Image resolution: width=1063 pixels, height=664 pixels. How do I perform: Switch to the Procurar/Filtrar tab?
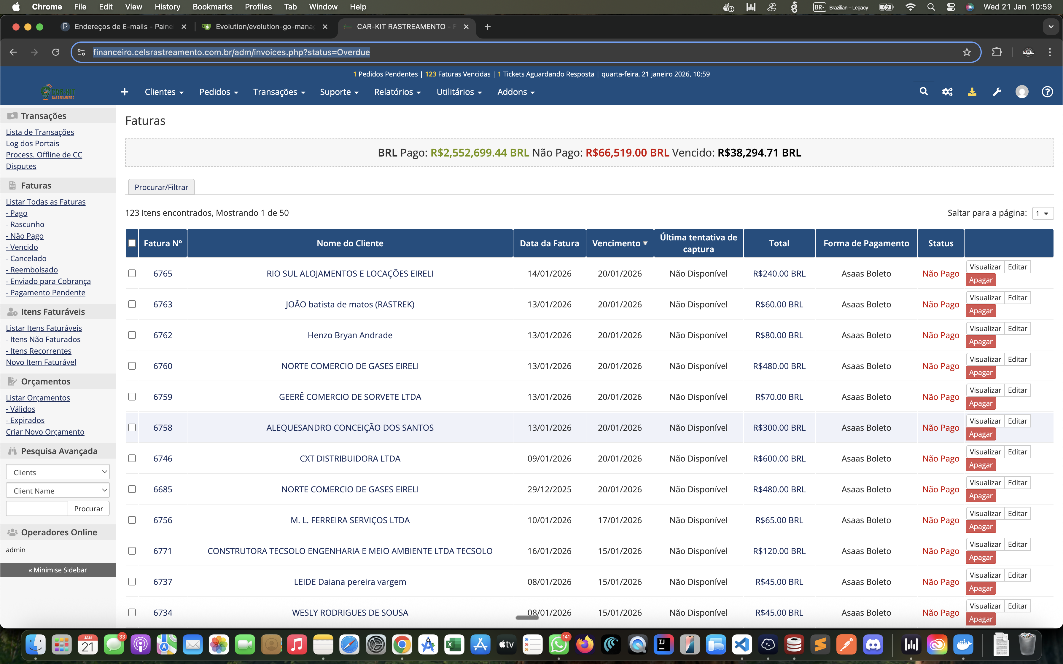coord(161,187)
